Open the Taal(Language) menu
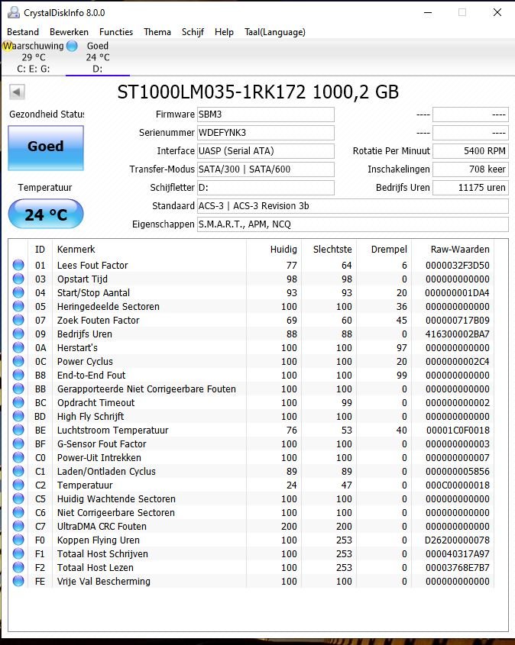515x645 pixels. coord(275,32)
